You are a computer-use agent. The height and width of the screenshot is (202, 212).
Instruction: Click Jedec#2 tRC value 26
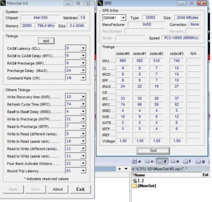click(x=156, y=98)
